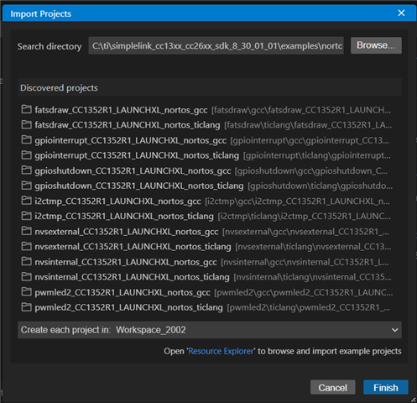
Task: Click folder icon of pwmled2 nortos_gcc project
Action: point(26,292)
